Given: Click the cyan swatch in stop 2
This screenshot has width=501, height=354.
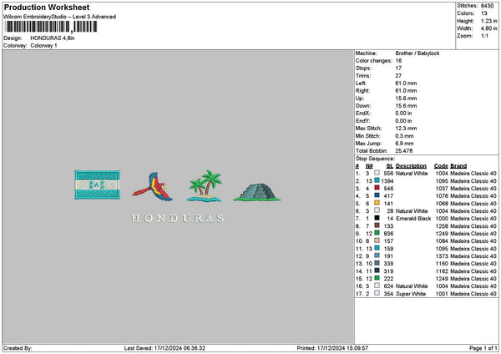Looking at the screenshot, I should pos(377,180).
